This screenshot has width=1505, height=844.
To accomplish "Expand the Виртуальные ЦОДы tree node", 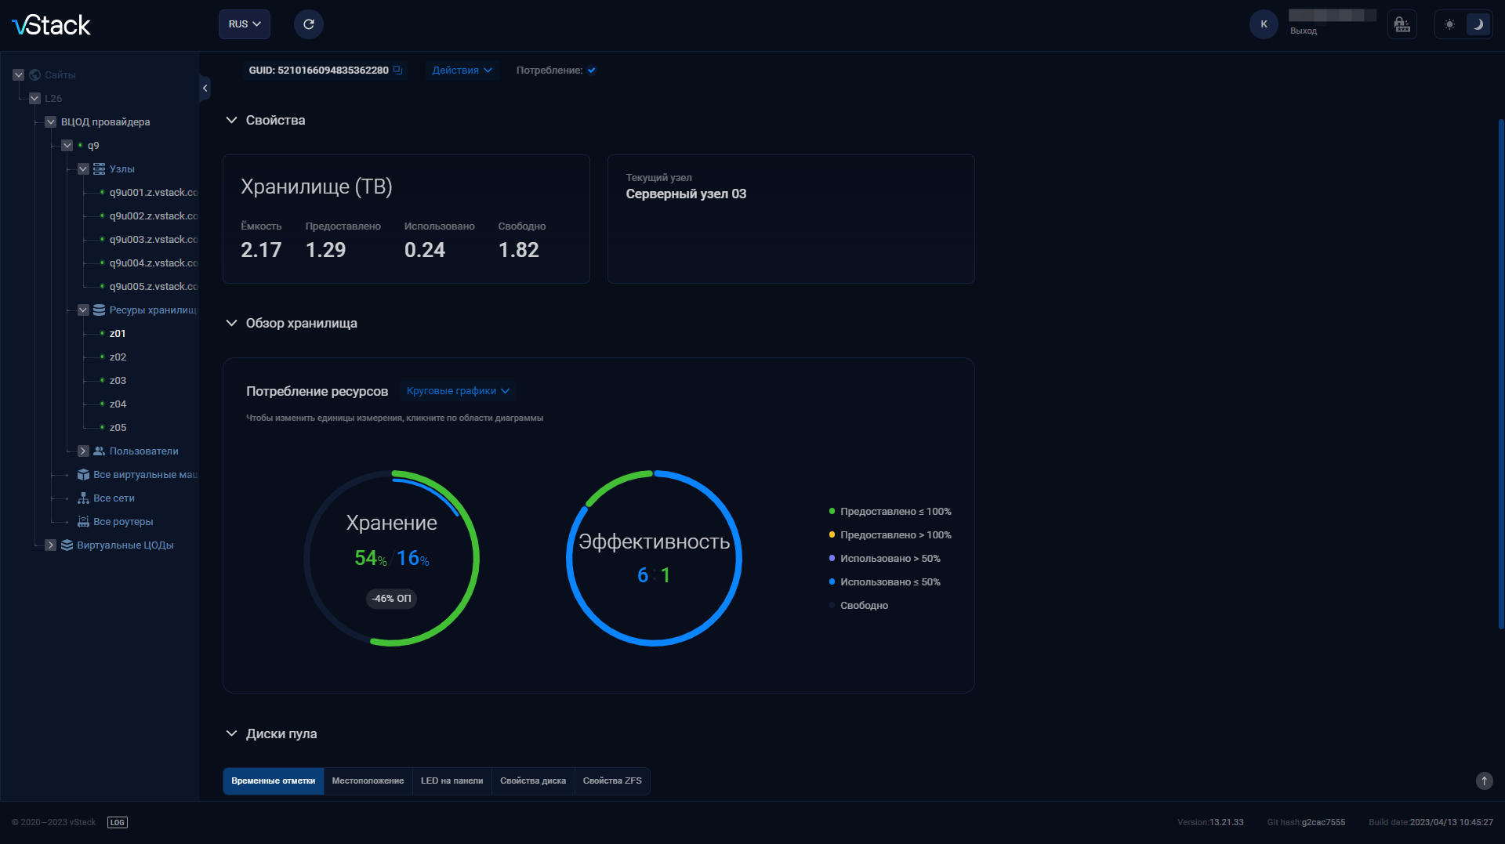I will (51, 545).
